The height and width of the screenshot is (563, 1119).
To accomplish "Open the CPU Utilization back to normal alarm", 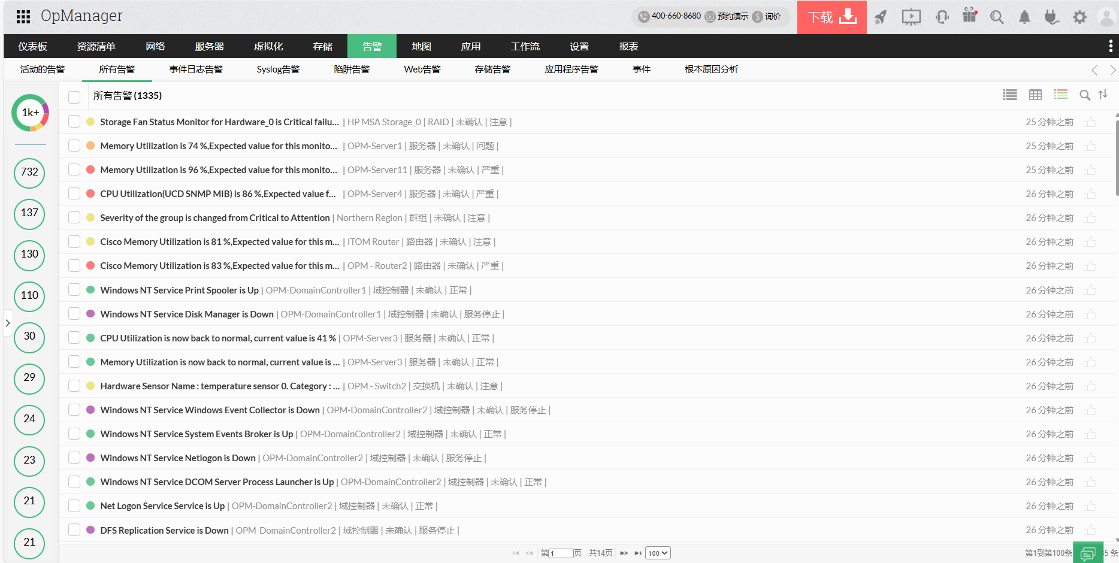I will (218, 338).
